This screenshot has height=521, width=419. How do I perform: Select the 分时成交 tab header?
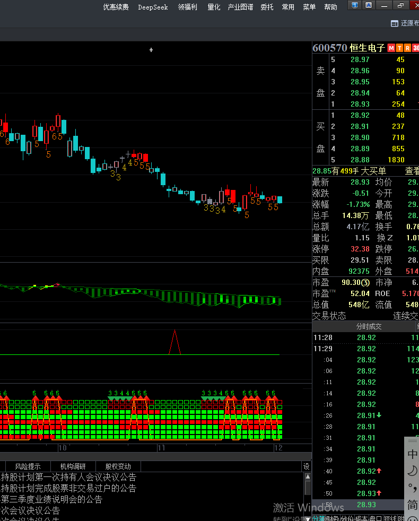(x=368, y=326)
